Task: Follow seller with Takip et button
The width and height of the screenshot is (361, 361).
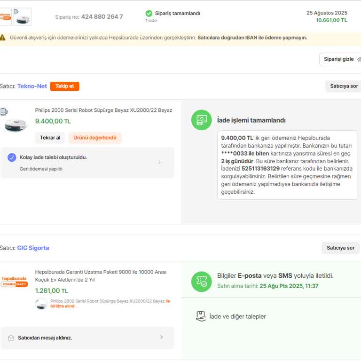Action: coord(65,86)
